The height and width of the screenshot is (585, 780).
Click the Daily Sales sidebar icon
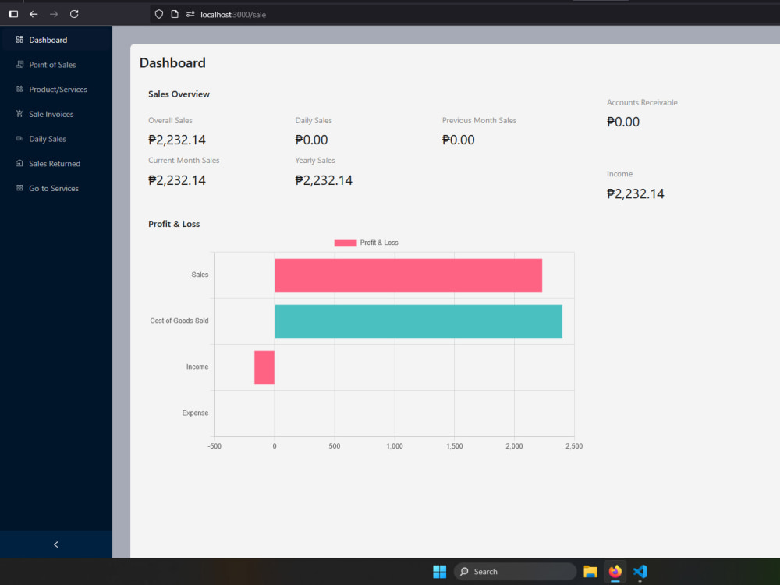point(19,138)
